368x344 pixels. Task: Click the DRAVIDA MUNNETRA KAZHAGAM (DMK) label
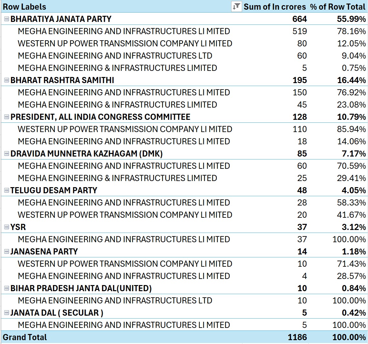click(87, 154)
